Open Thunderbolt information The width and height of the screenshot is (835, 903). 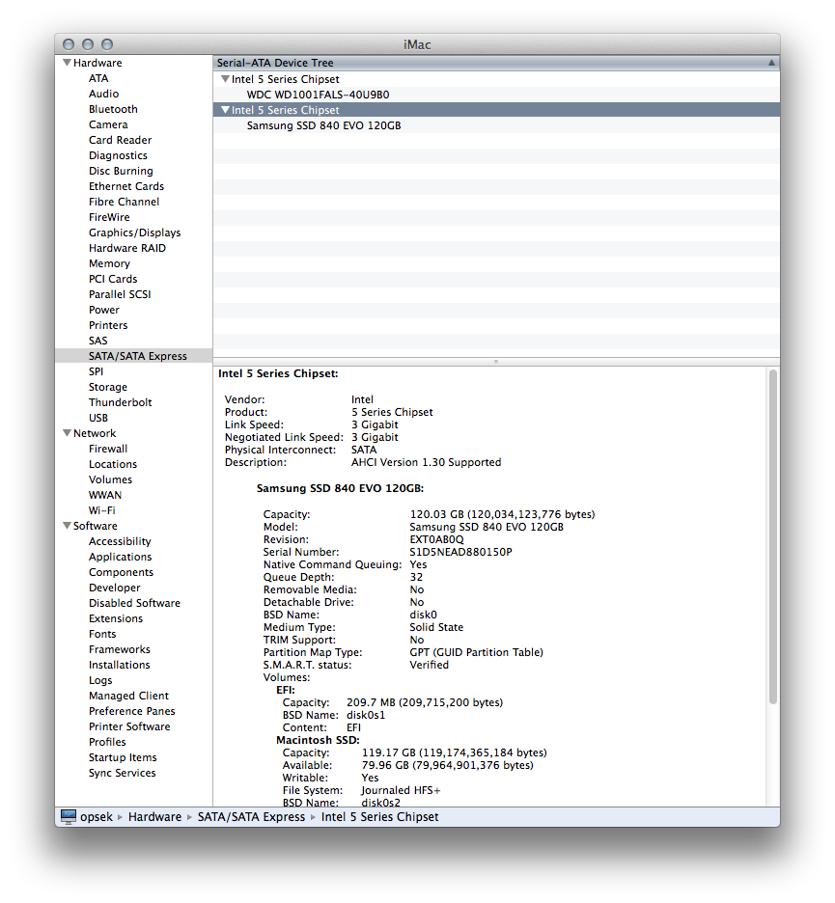pyautogui.click(x=121, y=402)
